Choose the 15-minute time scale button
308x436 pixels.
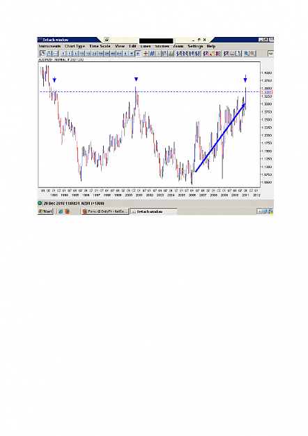pyautogui.click(x=88, y=54)
